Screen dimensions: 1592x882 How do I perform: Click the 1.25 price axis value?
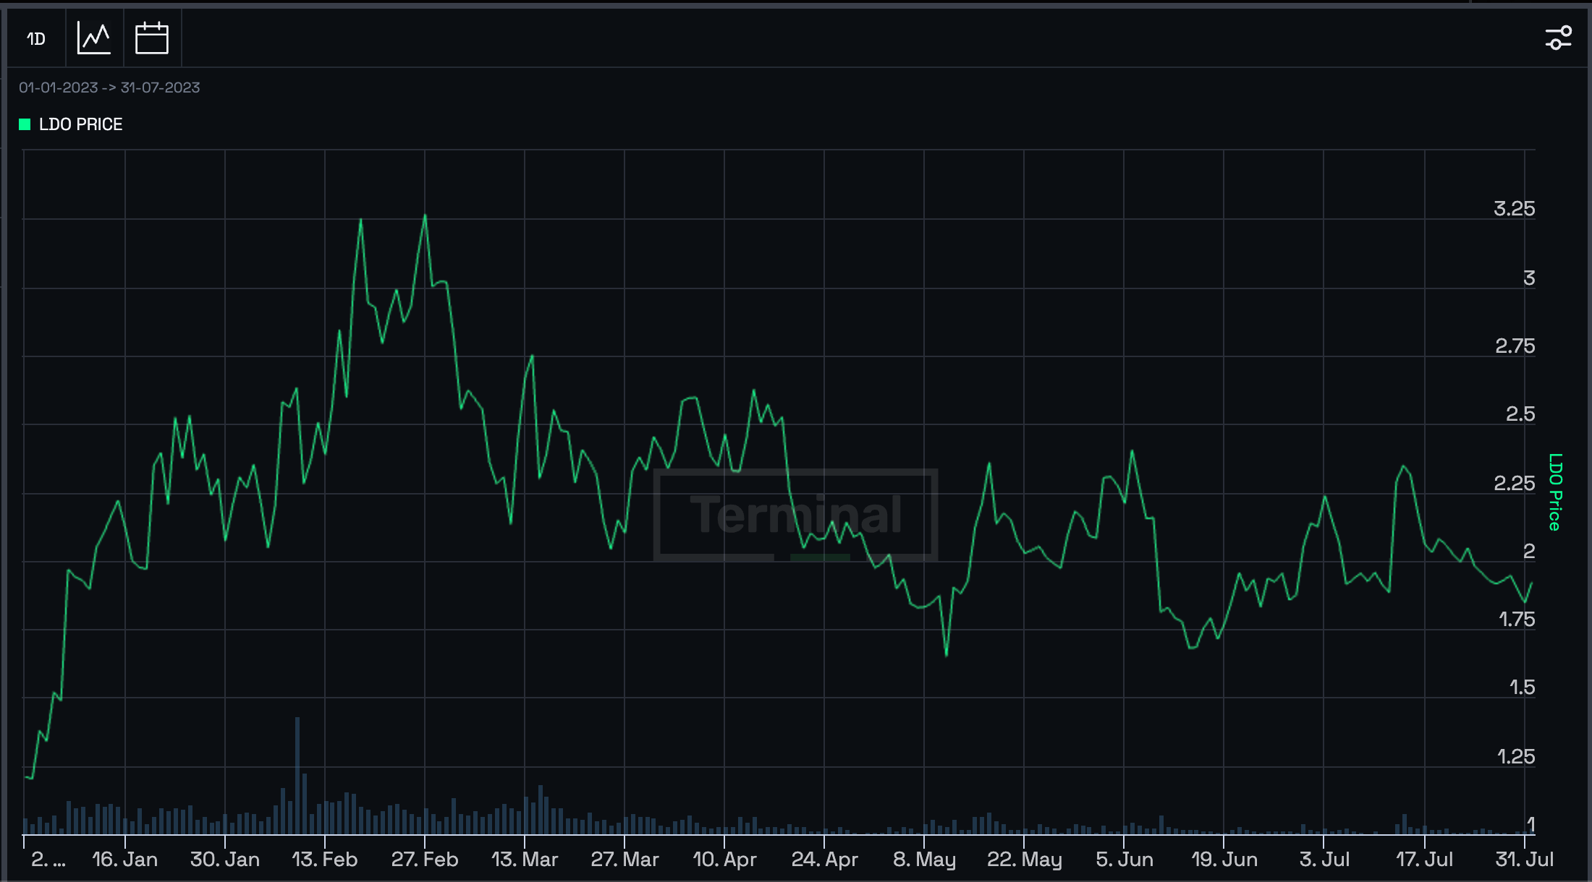(1516, 757)
